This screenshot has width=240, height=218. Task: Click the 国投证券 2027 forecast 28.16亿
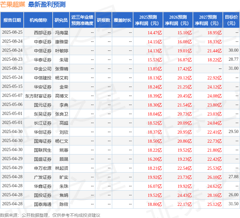click(214, 195)
